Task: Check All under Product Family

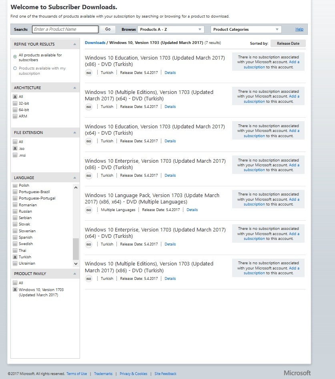Action: click(15, 283)
